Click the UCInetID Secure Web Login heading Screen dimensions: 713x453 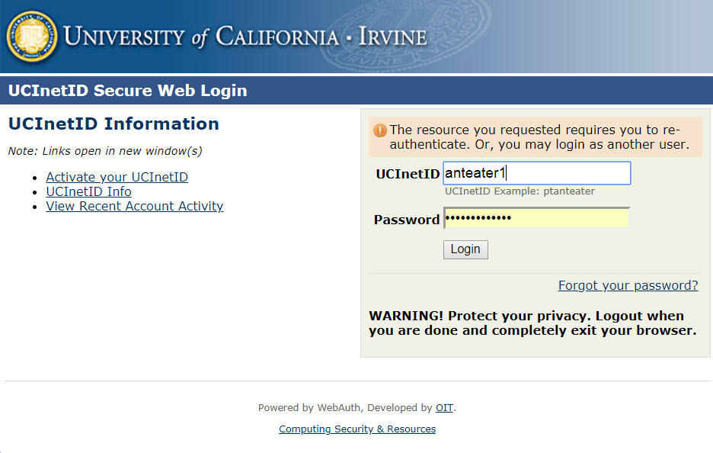128,90
